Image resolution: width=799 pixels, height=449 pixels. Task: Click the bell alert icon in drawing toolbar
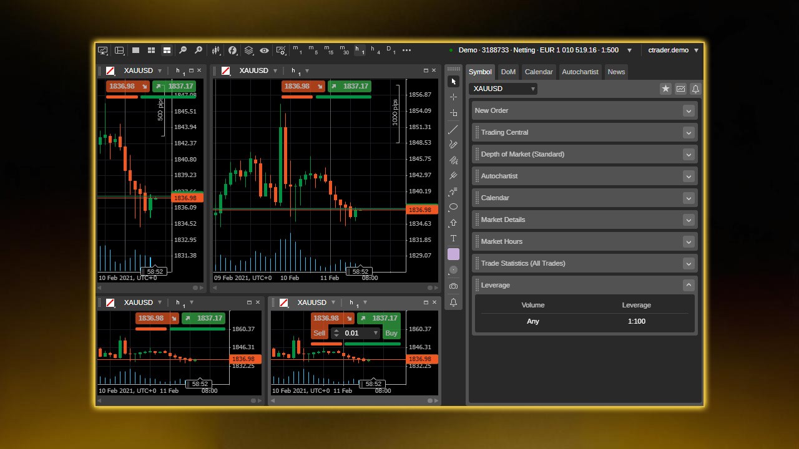(x=454, y=302)
